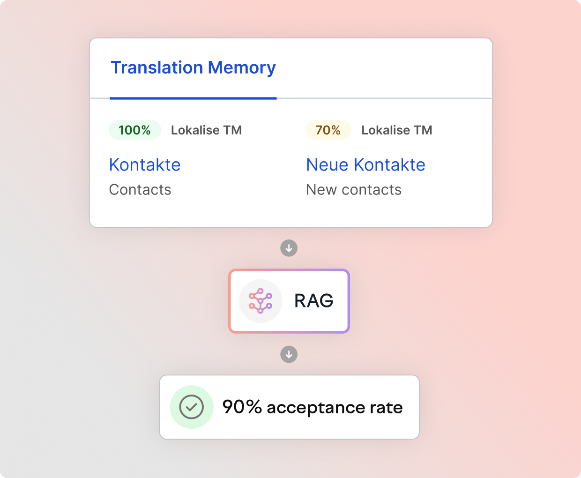Click the green circled checkmark icon
Viewport: 581px width, 478px height.
click(x=192, y=407)
